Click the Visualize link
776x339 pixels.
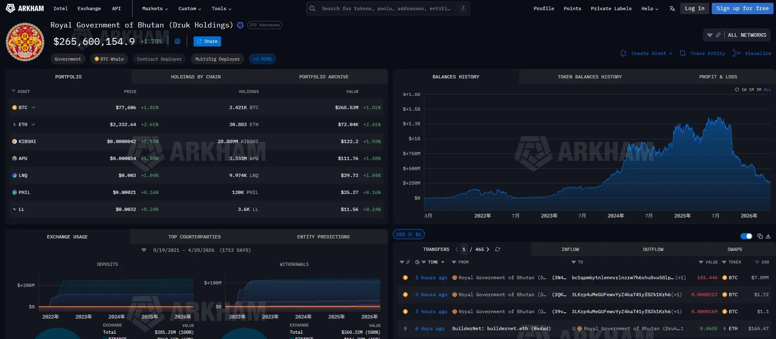[752, 53]
